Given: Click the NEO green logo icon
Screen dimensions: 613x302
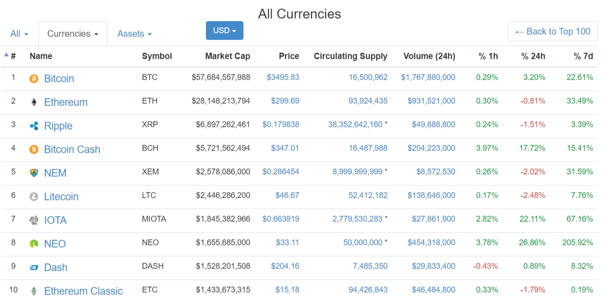Looking at the screenshot, I should point(34,244).
